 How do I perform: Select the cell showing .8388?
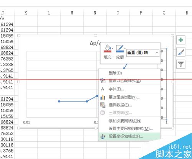pos(7,65)
